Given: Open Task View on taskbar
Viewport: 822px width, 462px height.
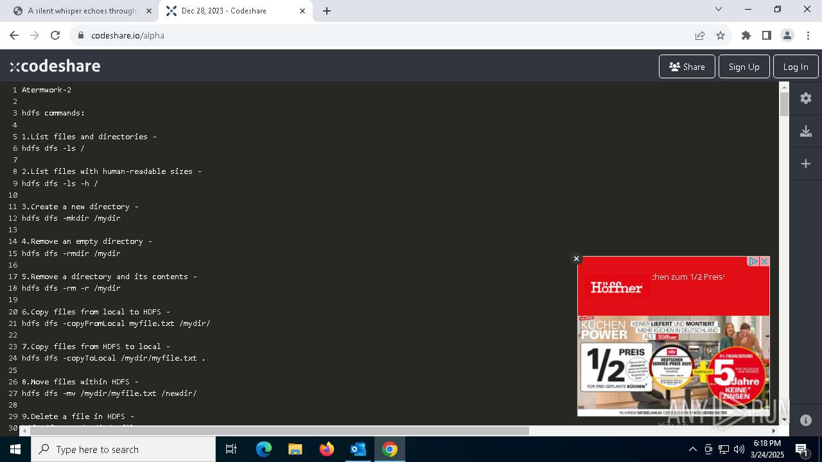Looking at the screenshot, I should (x=231, y=449).
